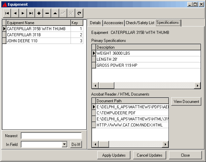This screenshot has height=162, width=206.
Task: Go to next record in navigator
Action: click(x=23, y=13)
